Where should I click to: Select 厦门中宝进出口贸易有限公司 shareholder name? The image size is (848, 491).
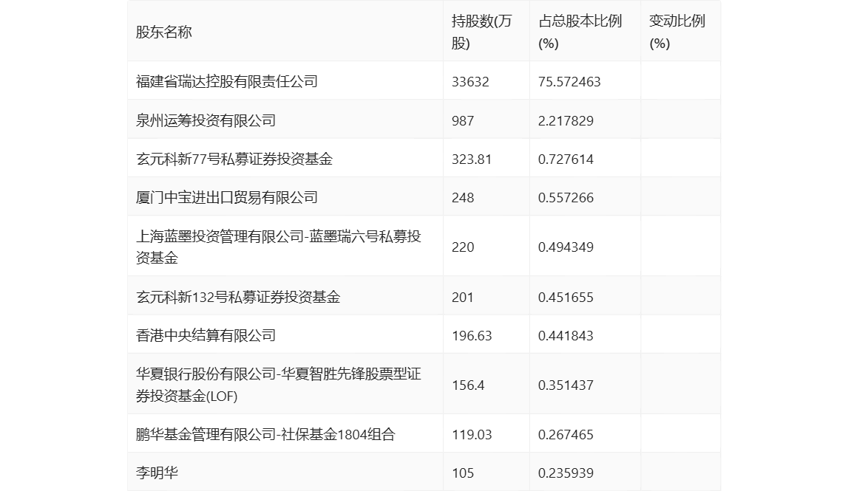point(227,197)
